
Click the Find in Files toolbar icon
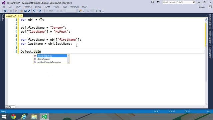coord(80,11)
